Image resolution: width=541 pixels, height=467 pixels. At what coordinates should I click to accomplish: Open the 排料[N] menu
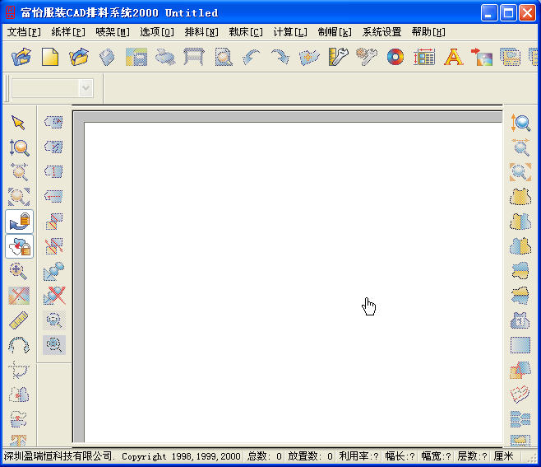[201, 32]
